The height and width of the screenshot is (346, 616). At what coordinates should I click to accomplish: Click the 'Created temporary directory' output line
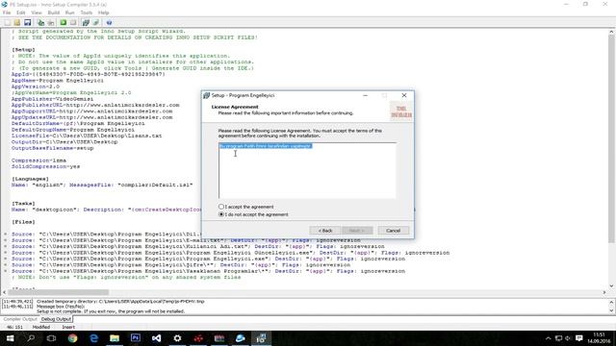120,301
